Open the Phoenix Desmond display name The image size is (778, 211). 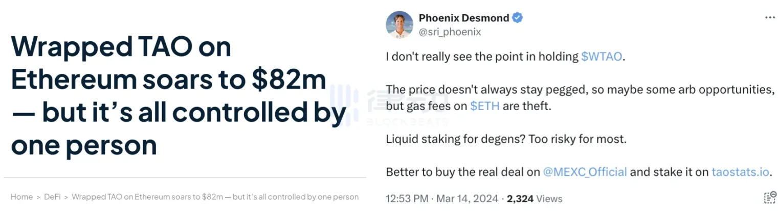[464, 18]
